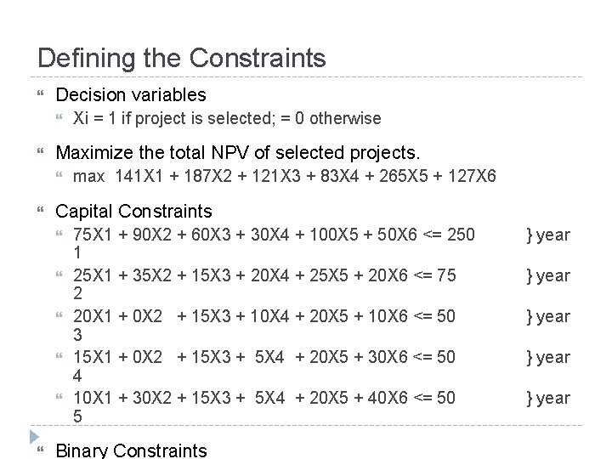Click the bullet before the 75X1 constraint
The height and width of the screenshot is (459, 612).
click(59, 234)
